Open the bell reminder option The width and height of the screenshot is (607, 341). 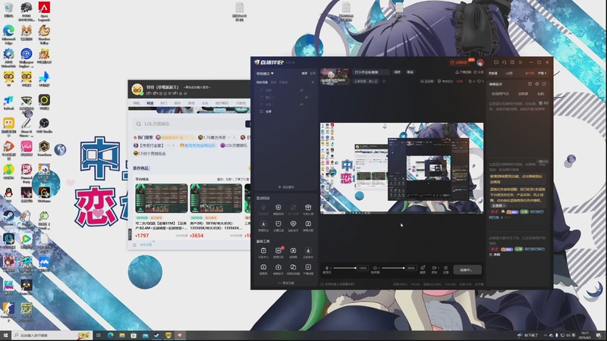coord(463,72)
